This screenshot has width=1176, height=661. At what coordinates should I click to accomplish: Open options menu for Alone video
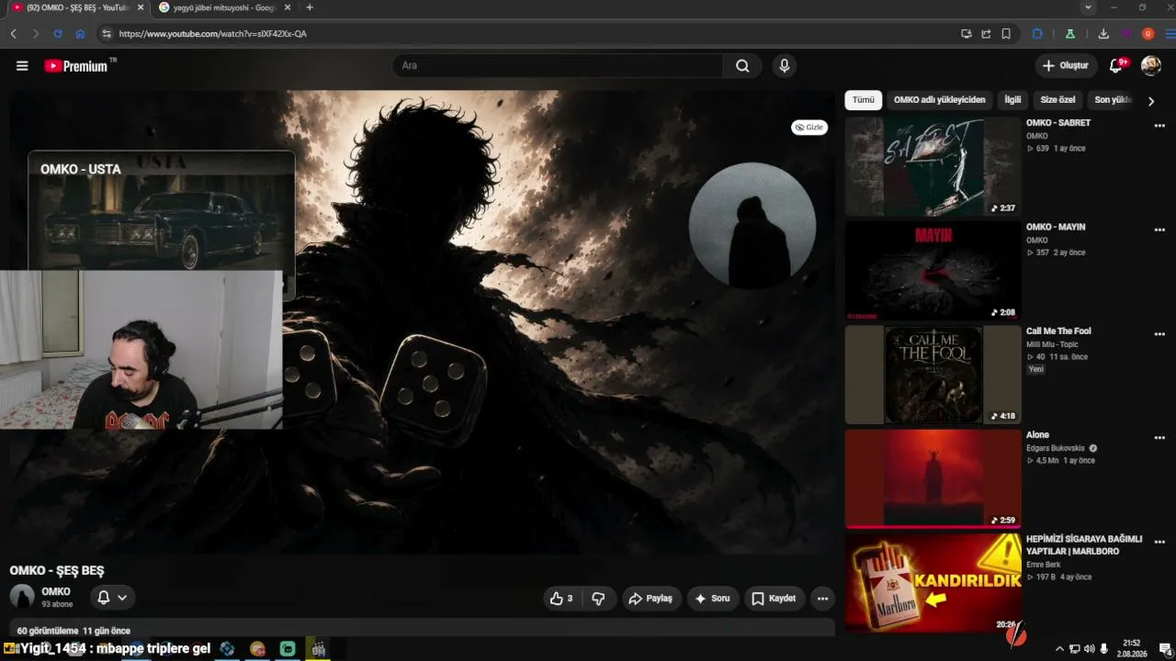1159,438
